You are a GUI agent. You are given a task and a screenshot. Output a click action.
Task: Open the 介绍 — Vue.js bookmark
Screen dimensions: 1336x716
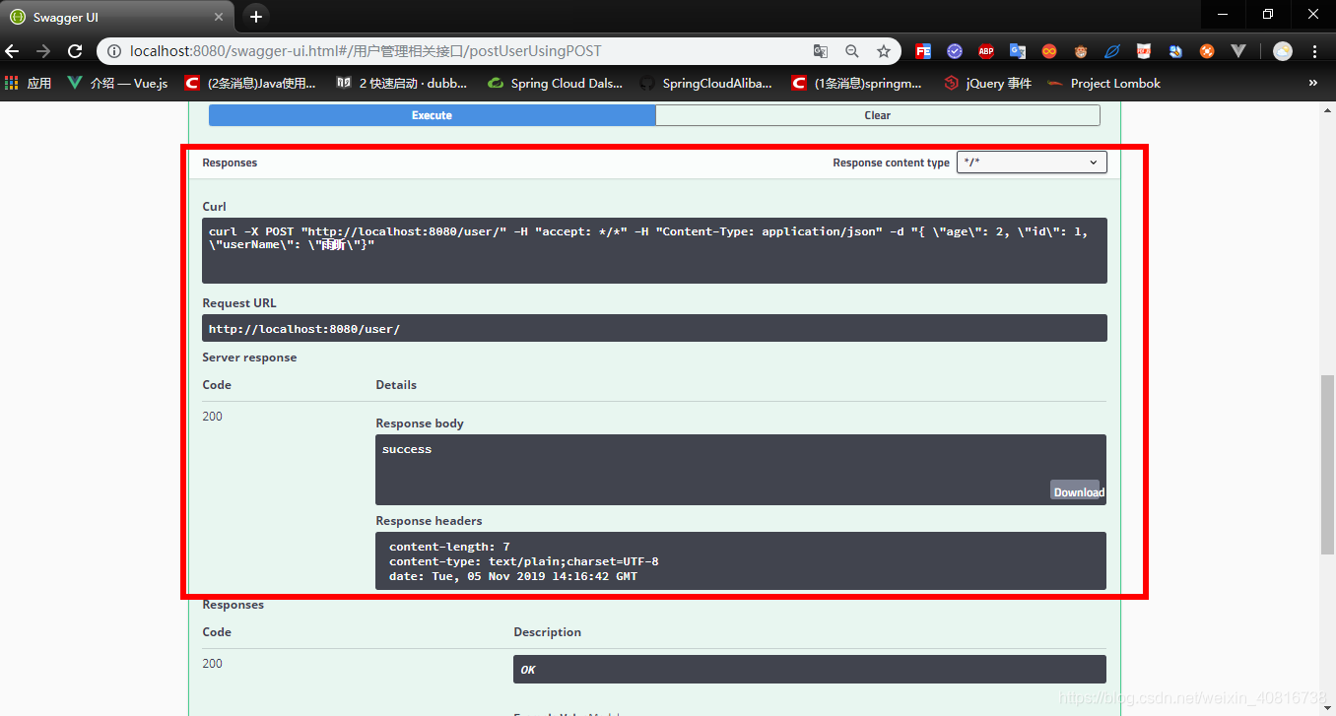(117, 84)
